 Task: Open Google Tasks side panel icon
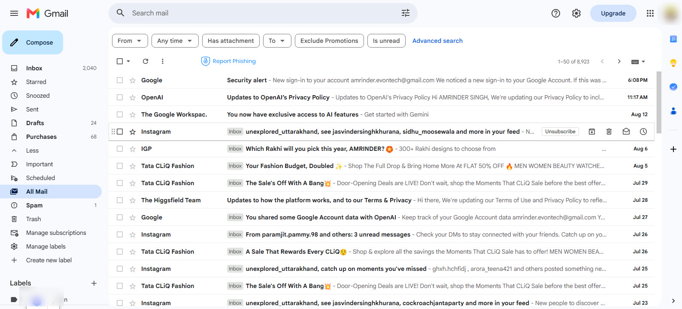click(x=673, y=87)
